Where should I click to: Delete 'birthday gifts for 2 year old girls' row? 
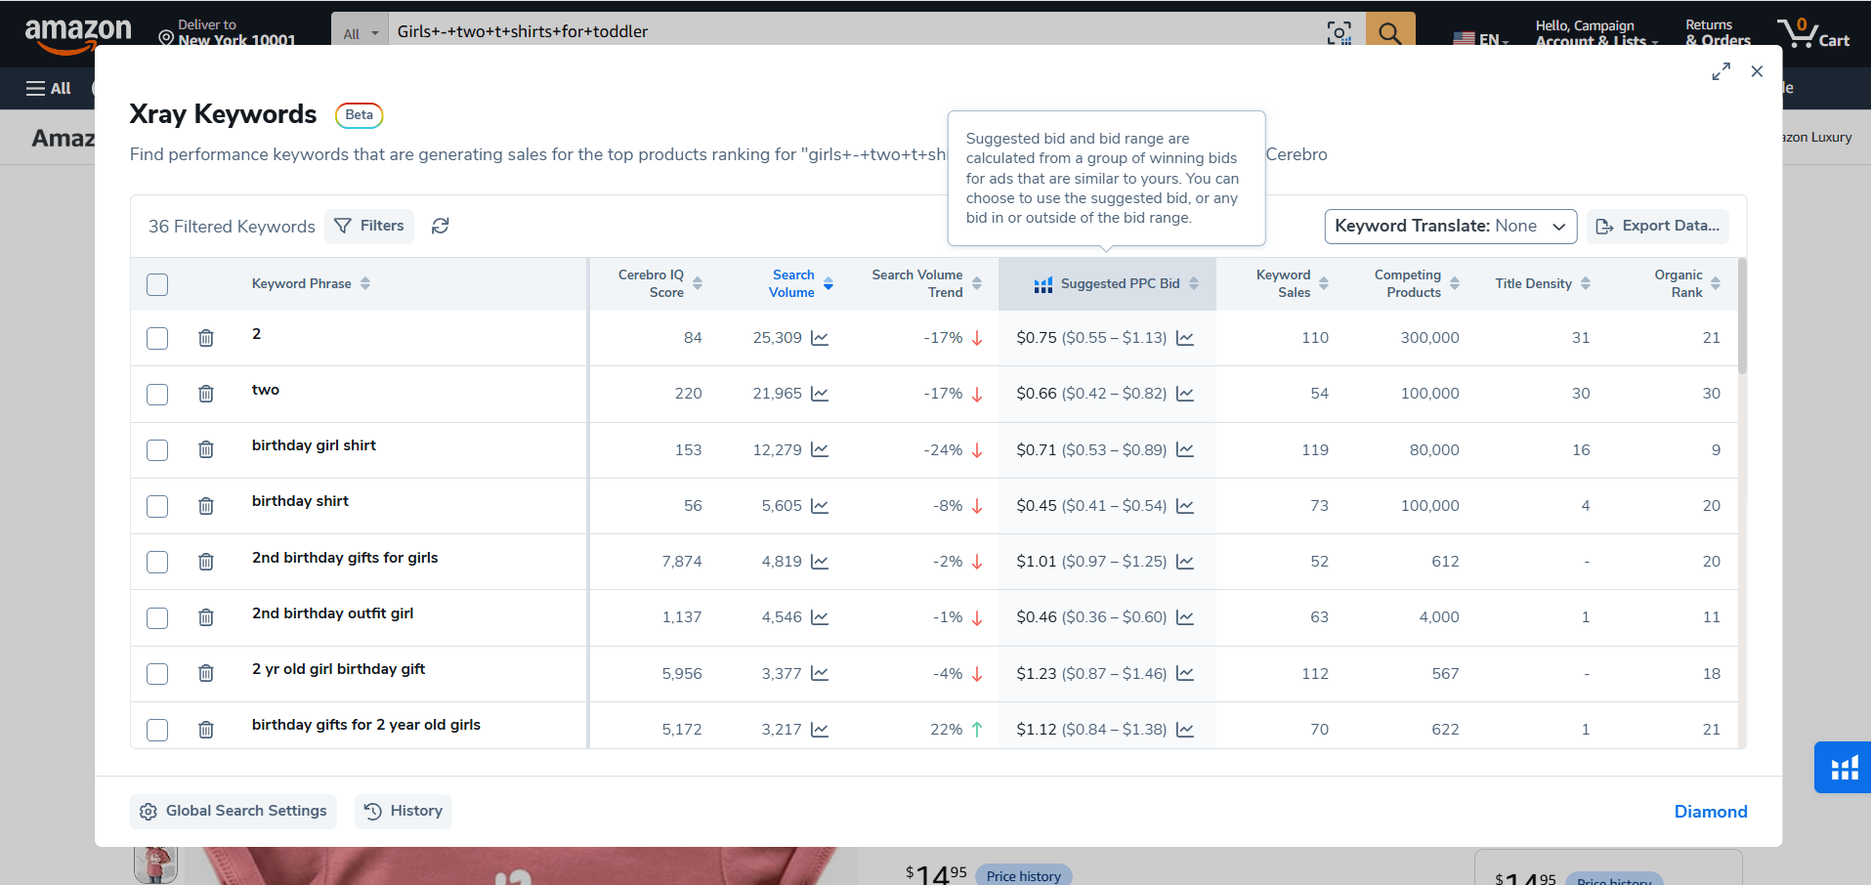[206, 730]
